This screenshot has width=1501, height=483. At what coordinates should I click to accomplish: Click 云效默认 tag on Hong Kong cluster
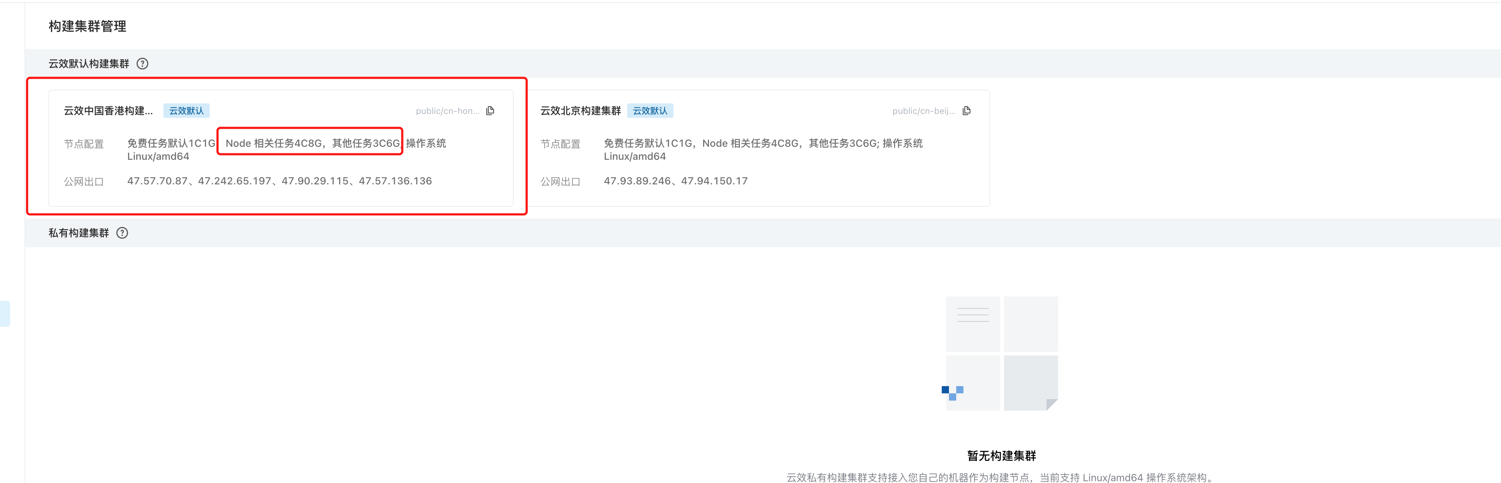(187, 111)
